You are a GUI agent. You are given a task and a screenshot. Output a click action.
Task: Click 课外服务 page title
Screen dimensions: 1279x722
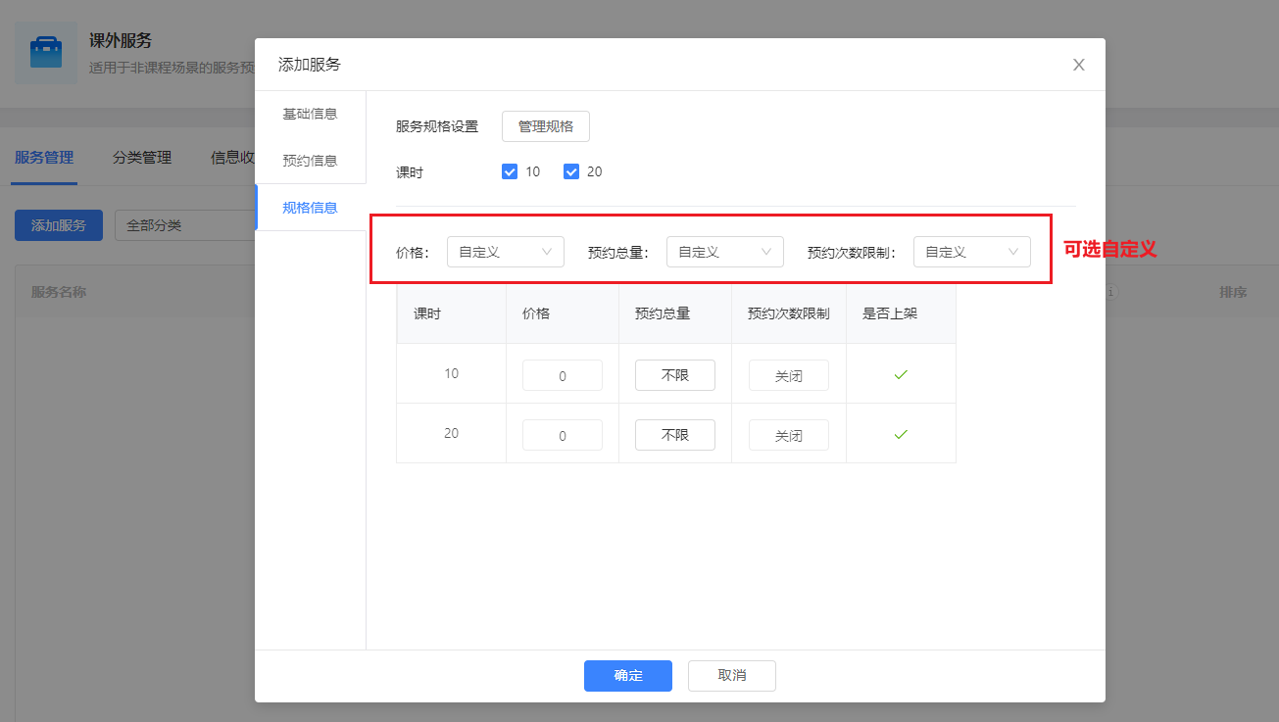[x=121, y=40]
